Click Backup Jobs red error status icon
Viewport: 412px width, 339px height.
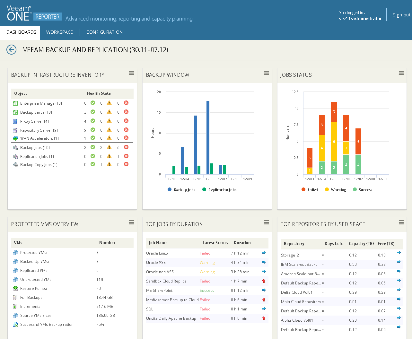coord(126,147)
